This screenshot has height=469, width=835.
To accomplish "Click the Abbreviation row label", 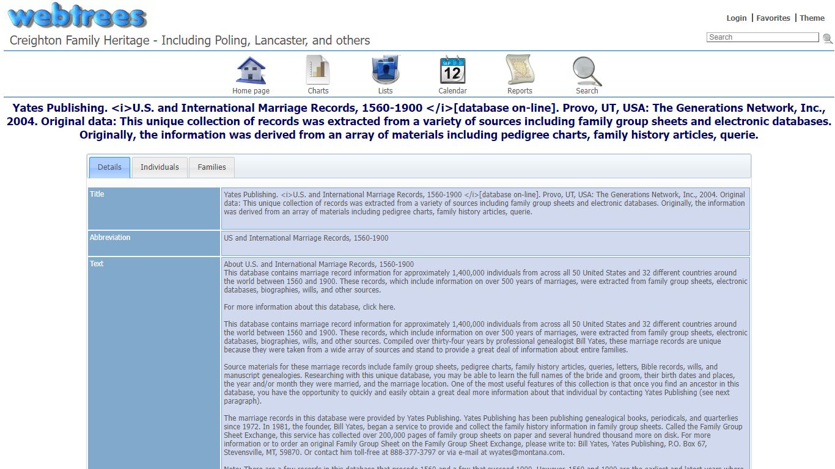I will point(110,238).
